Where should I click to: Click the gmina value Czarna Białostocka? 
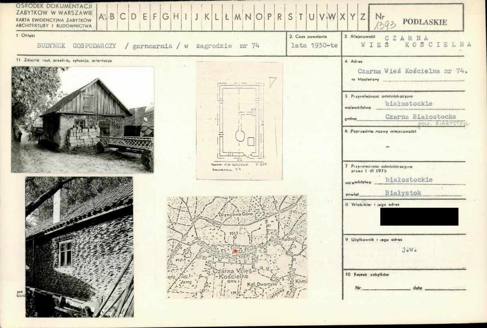tap(420, 117)
